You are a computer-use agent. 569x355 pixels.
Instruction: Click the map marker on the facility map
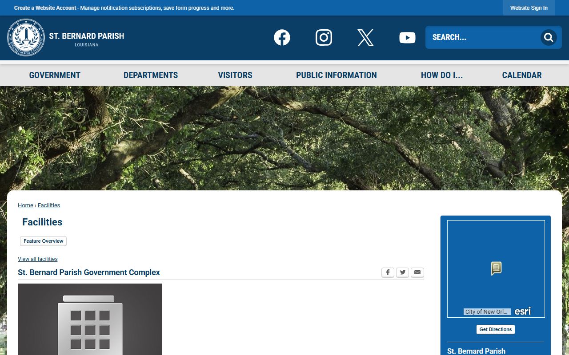[x=496, y=268]
